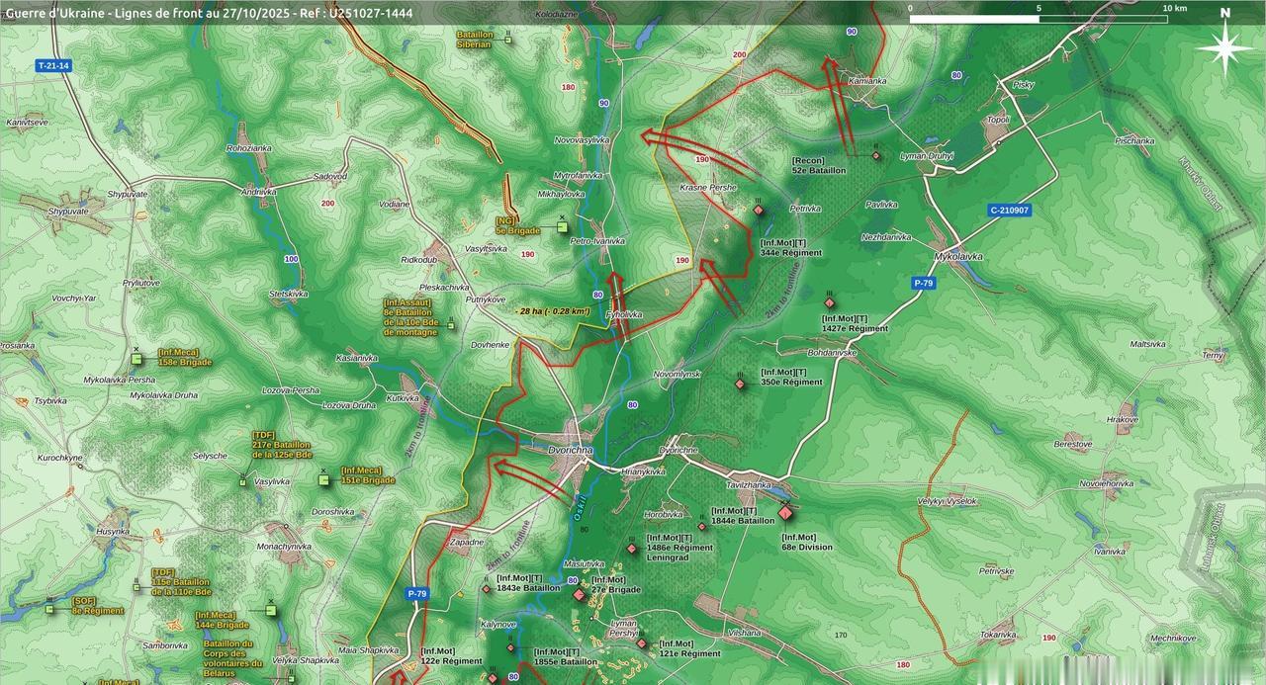Select the Mechnikove village label

click(1173, 638)
